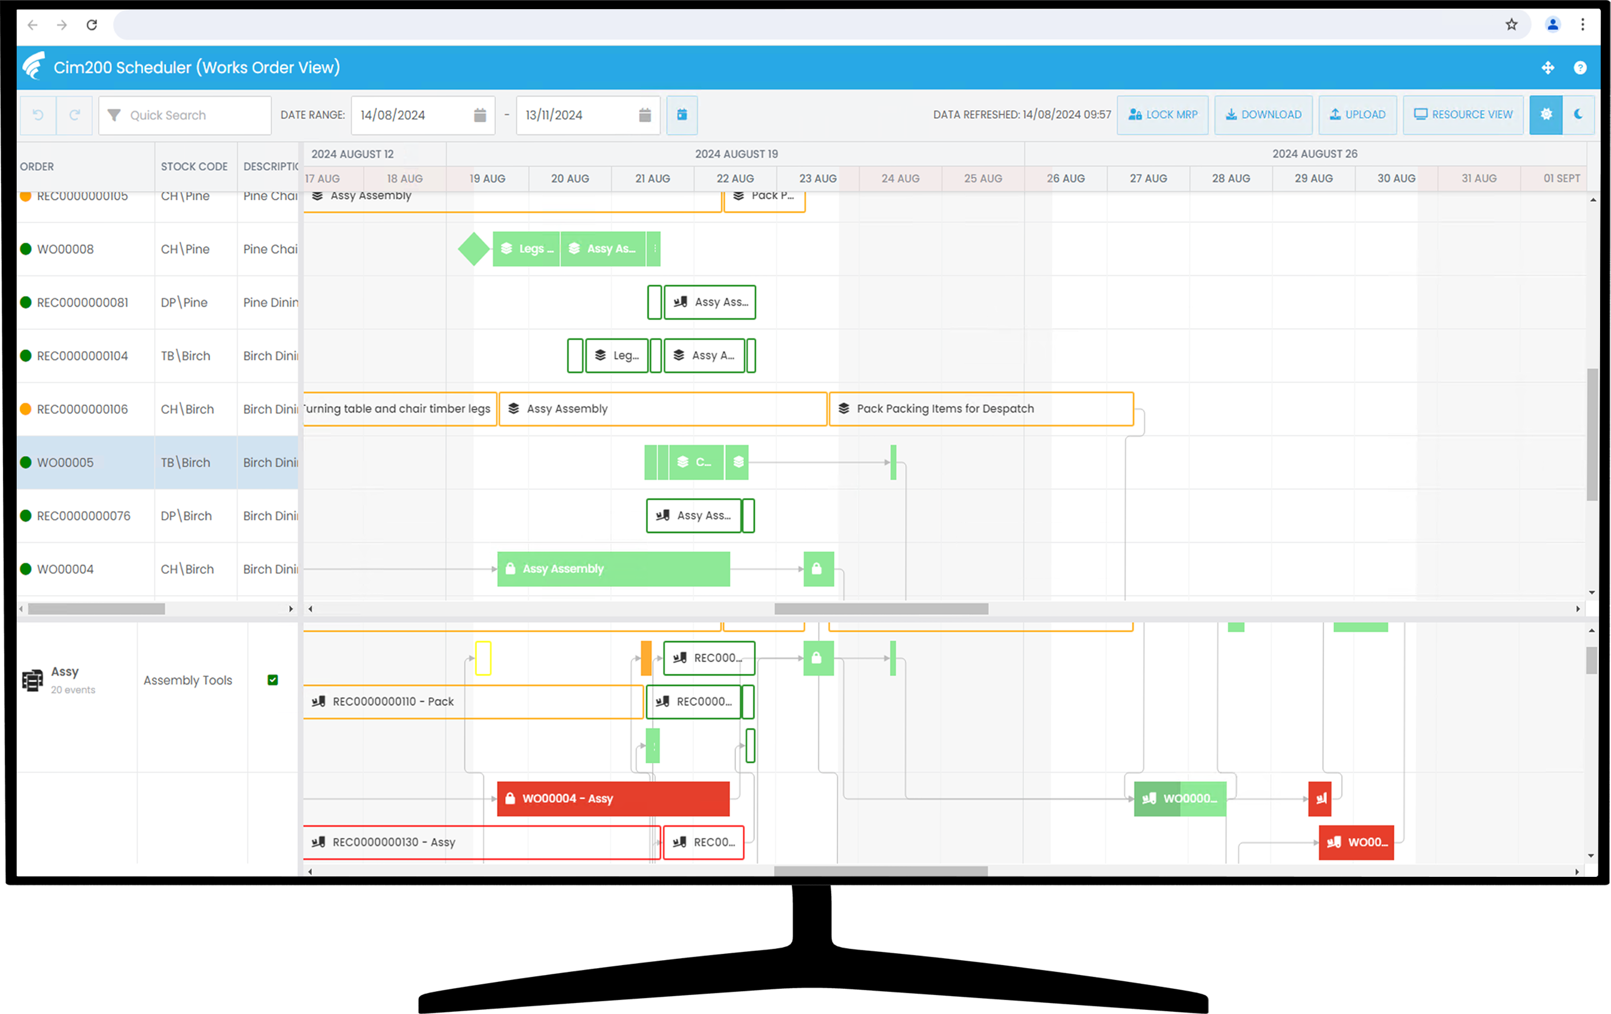The width and height of the screenshot is (1611, 1014).
Task: Switch to Resource View
Action: pos(1462,114)
